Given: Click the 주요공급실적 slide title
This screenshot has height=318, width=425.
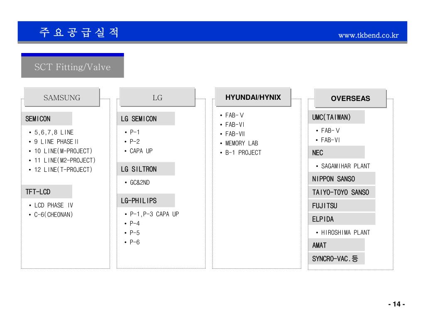Looking at the screenshot, I should coord(79,32).
